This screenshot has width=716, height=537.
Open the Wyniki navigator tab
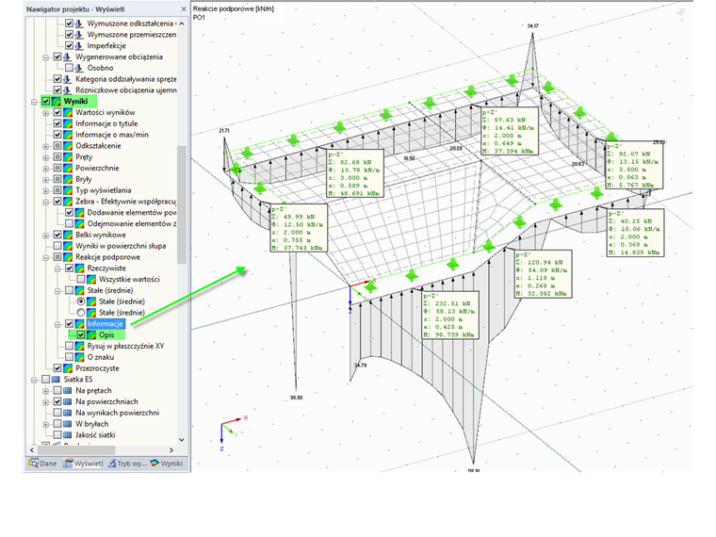click(167, 464)
